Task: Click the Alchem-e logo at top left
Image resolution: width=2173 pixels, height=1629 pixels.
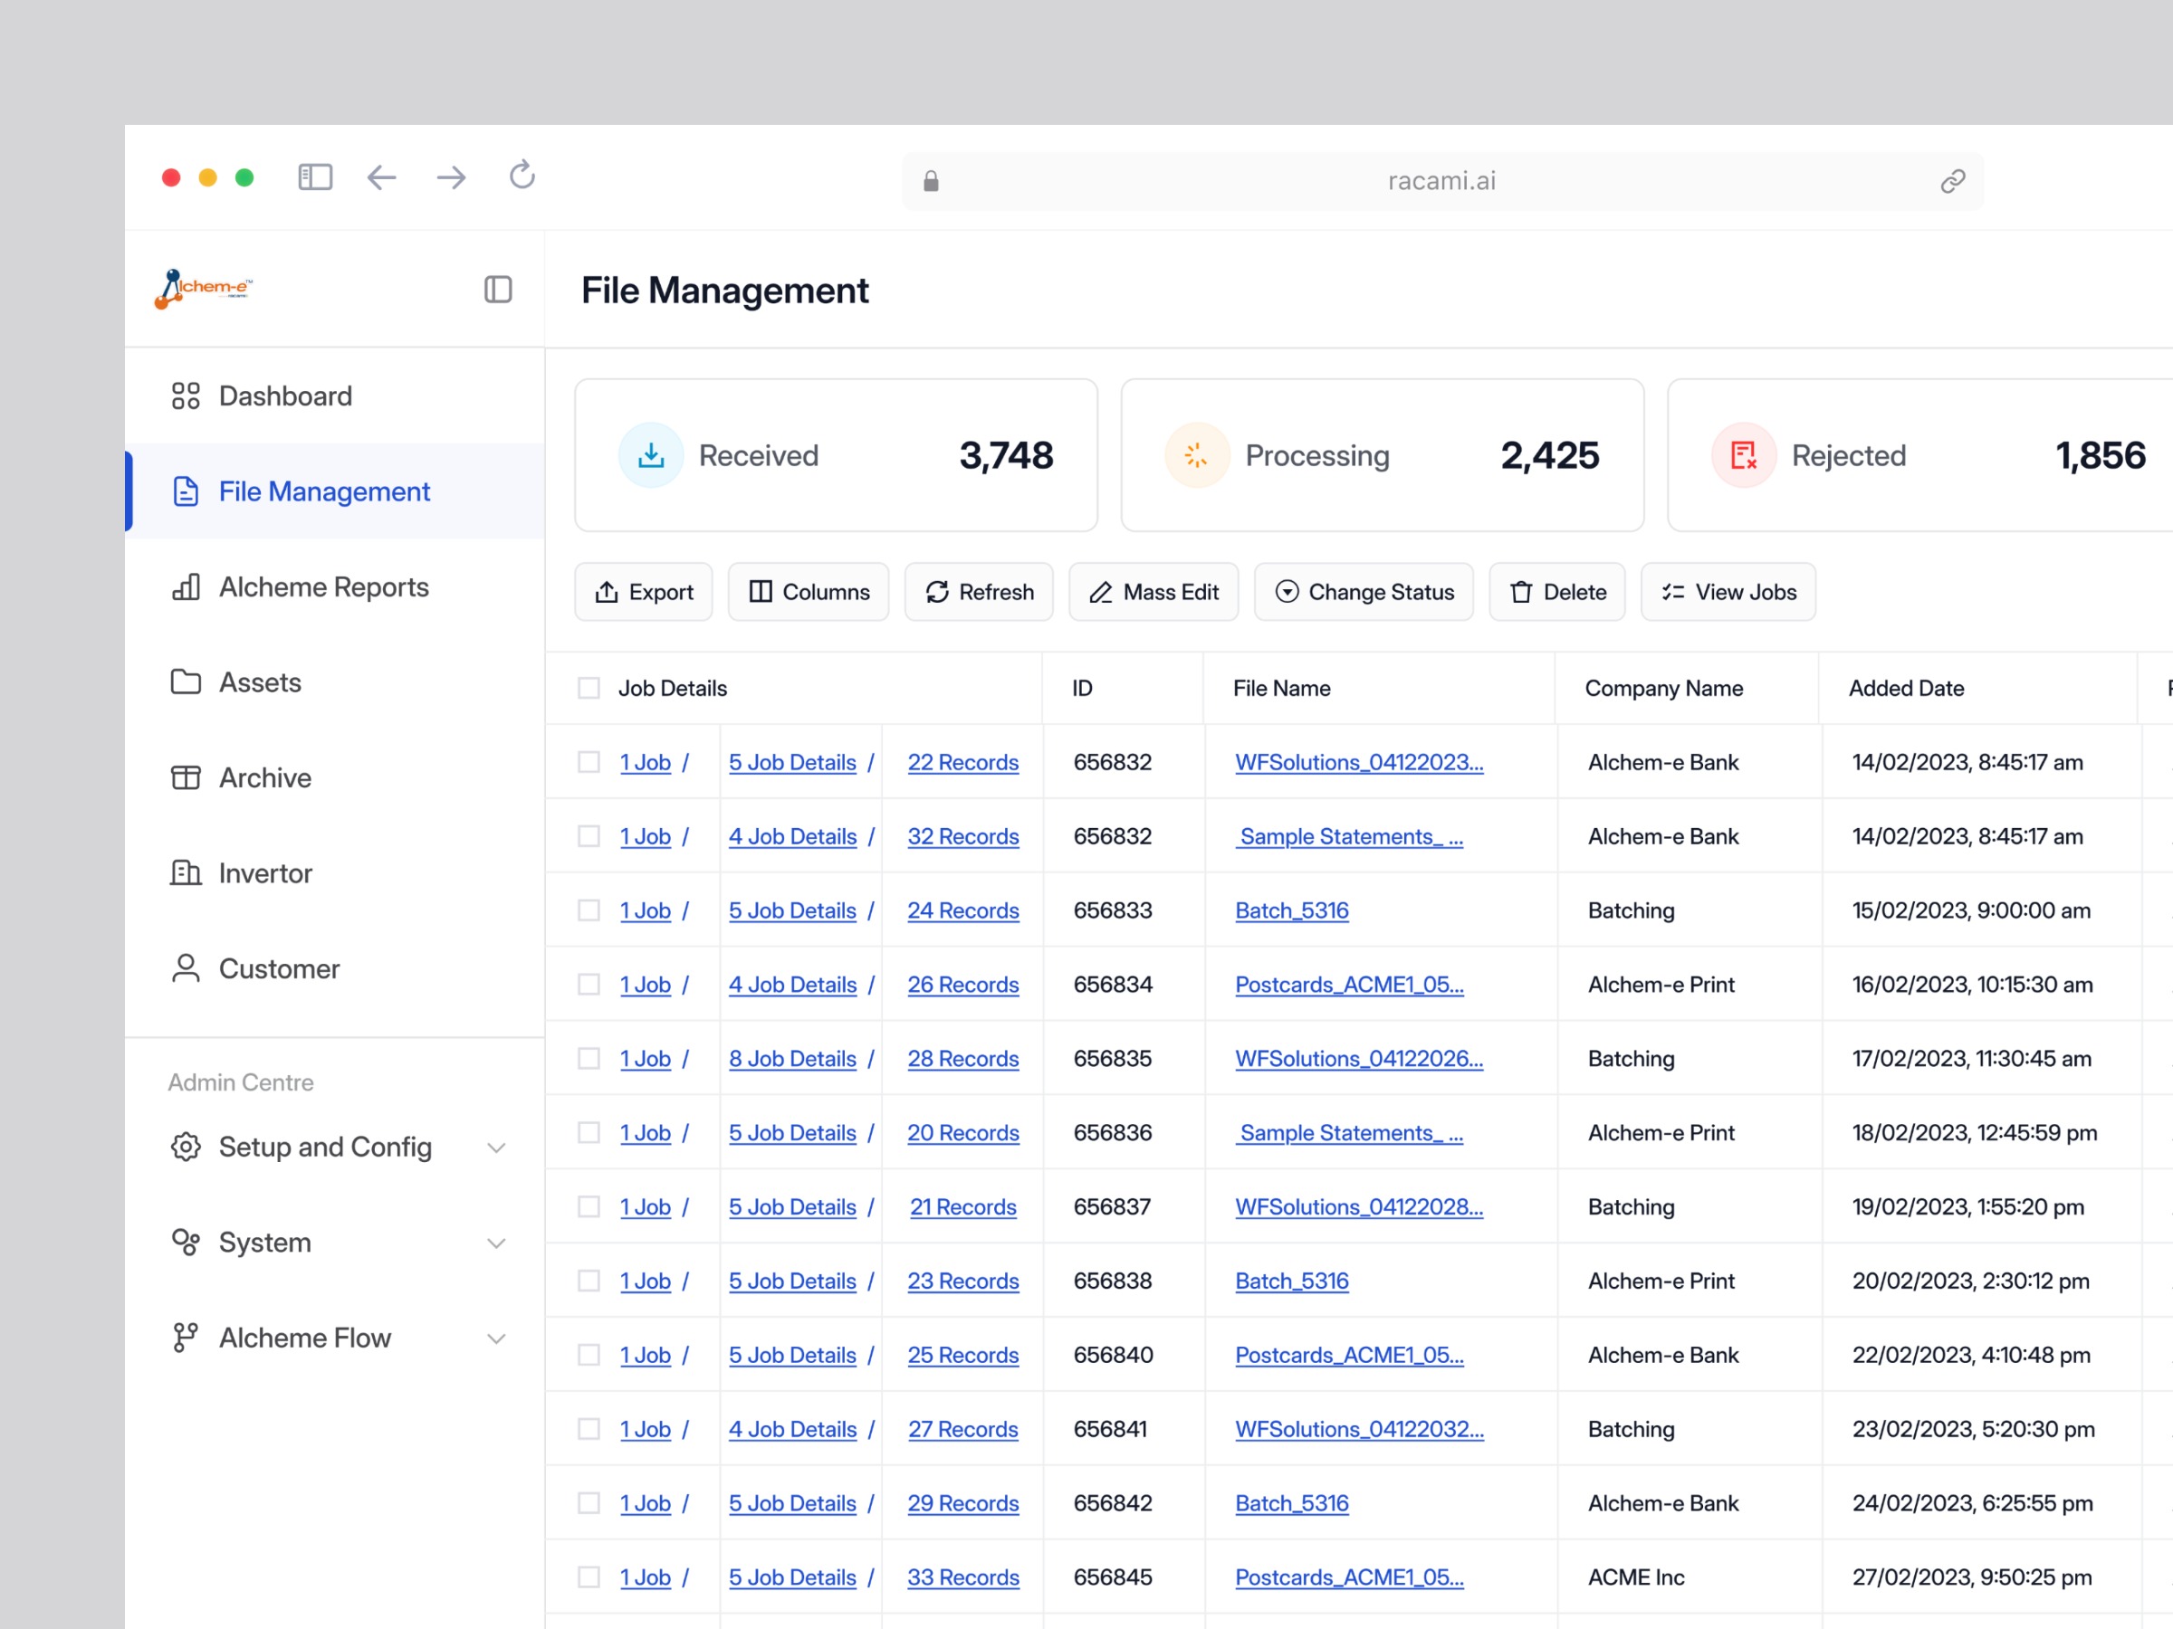Action: (x=203, y=289)
